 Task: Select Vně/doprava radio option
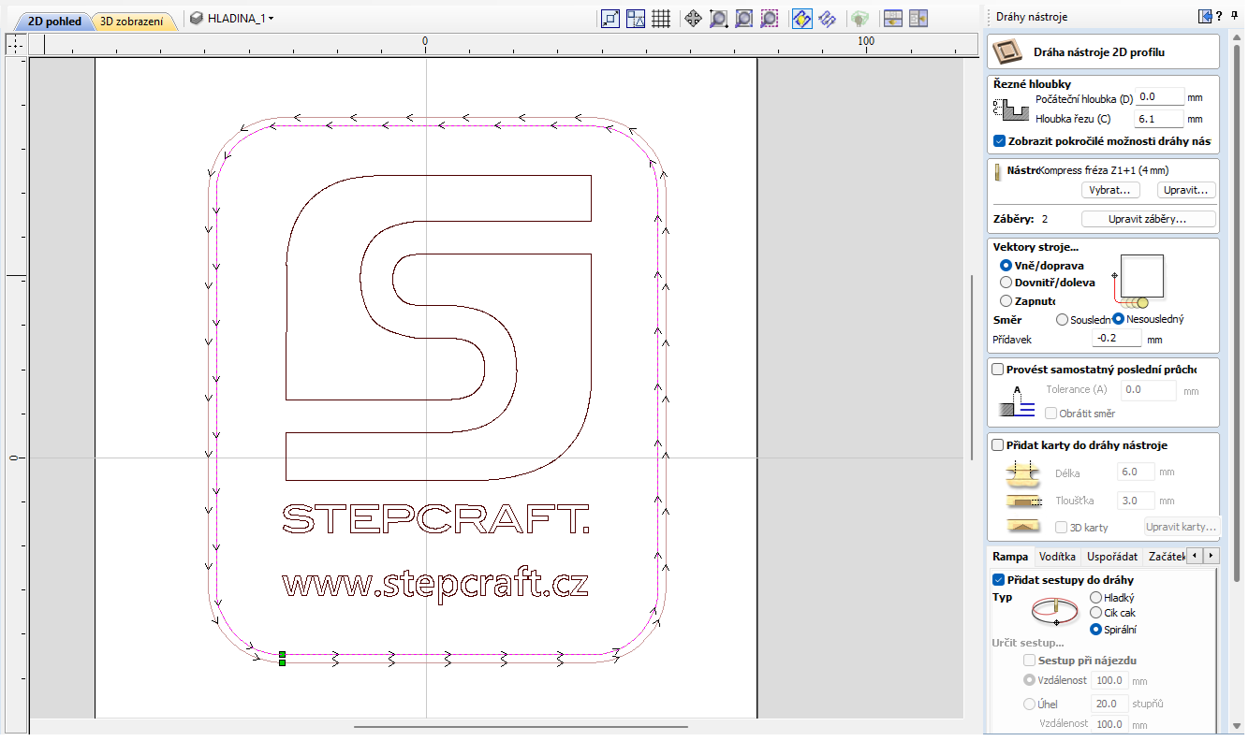pos(1006,266)
